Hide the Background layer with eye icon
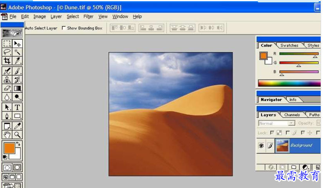The width and height of the screenshot is (323, 188). click(261, 145)
